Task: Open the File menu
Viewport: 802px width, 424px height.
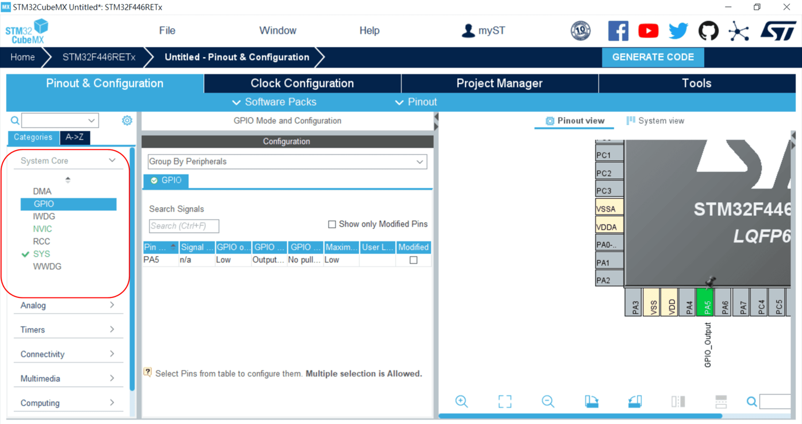Action: 167,30
